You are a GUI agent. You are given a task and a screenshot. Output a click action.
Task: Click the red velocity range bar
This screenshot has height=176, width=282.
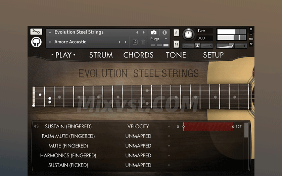click(208, 126)
